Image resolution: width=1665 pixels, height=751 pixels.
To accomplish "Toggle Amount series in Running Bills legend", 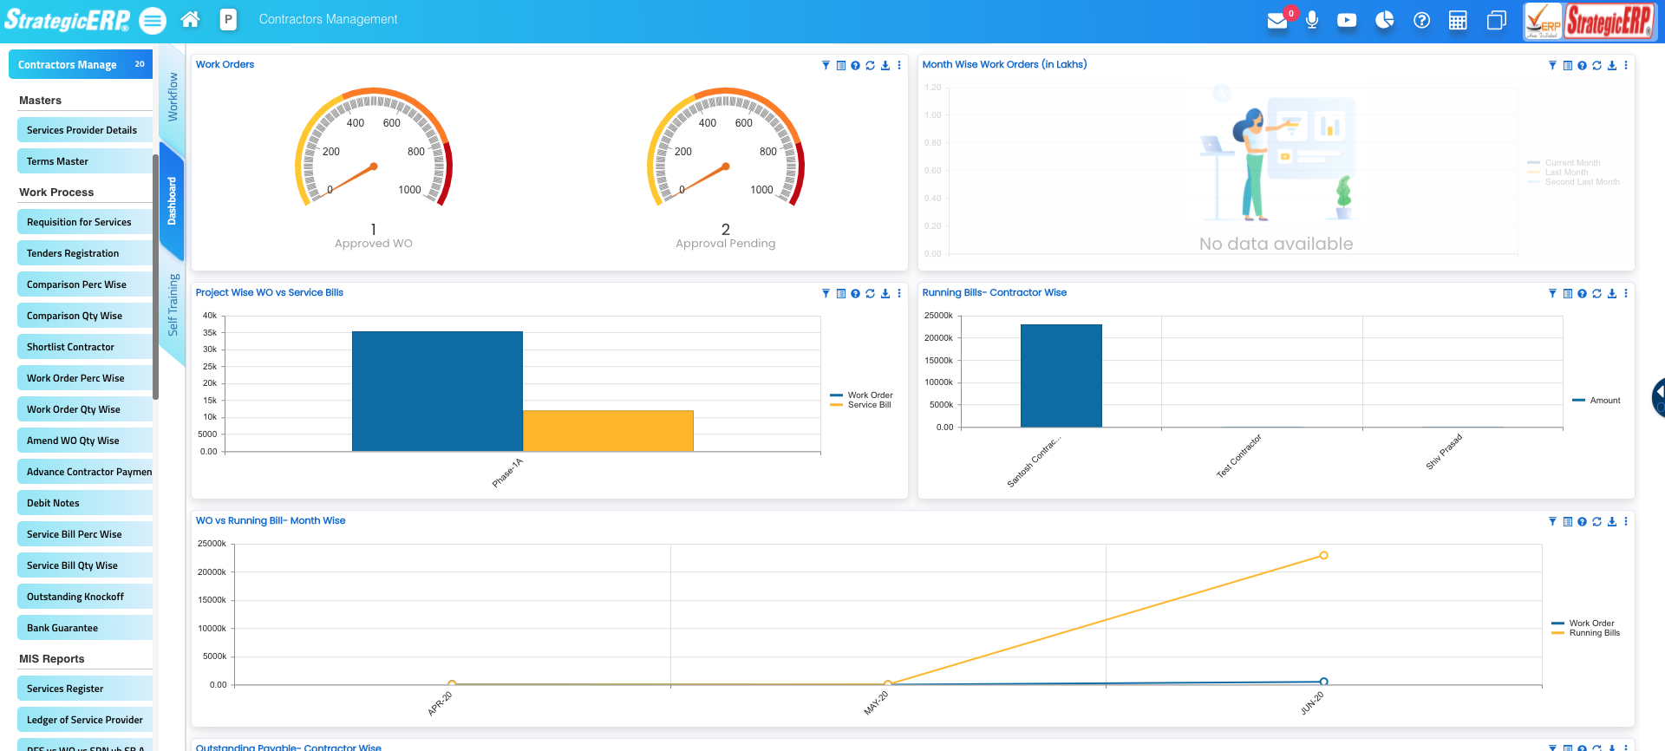I will [x=1596, y=401].
